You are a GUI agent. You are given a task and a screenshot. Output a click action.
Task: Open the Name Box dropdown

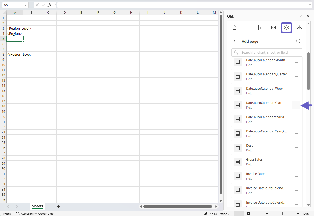click(25, 5)
